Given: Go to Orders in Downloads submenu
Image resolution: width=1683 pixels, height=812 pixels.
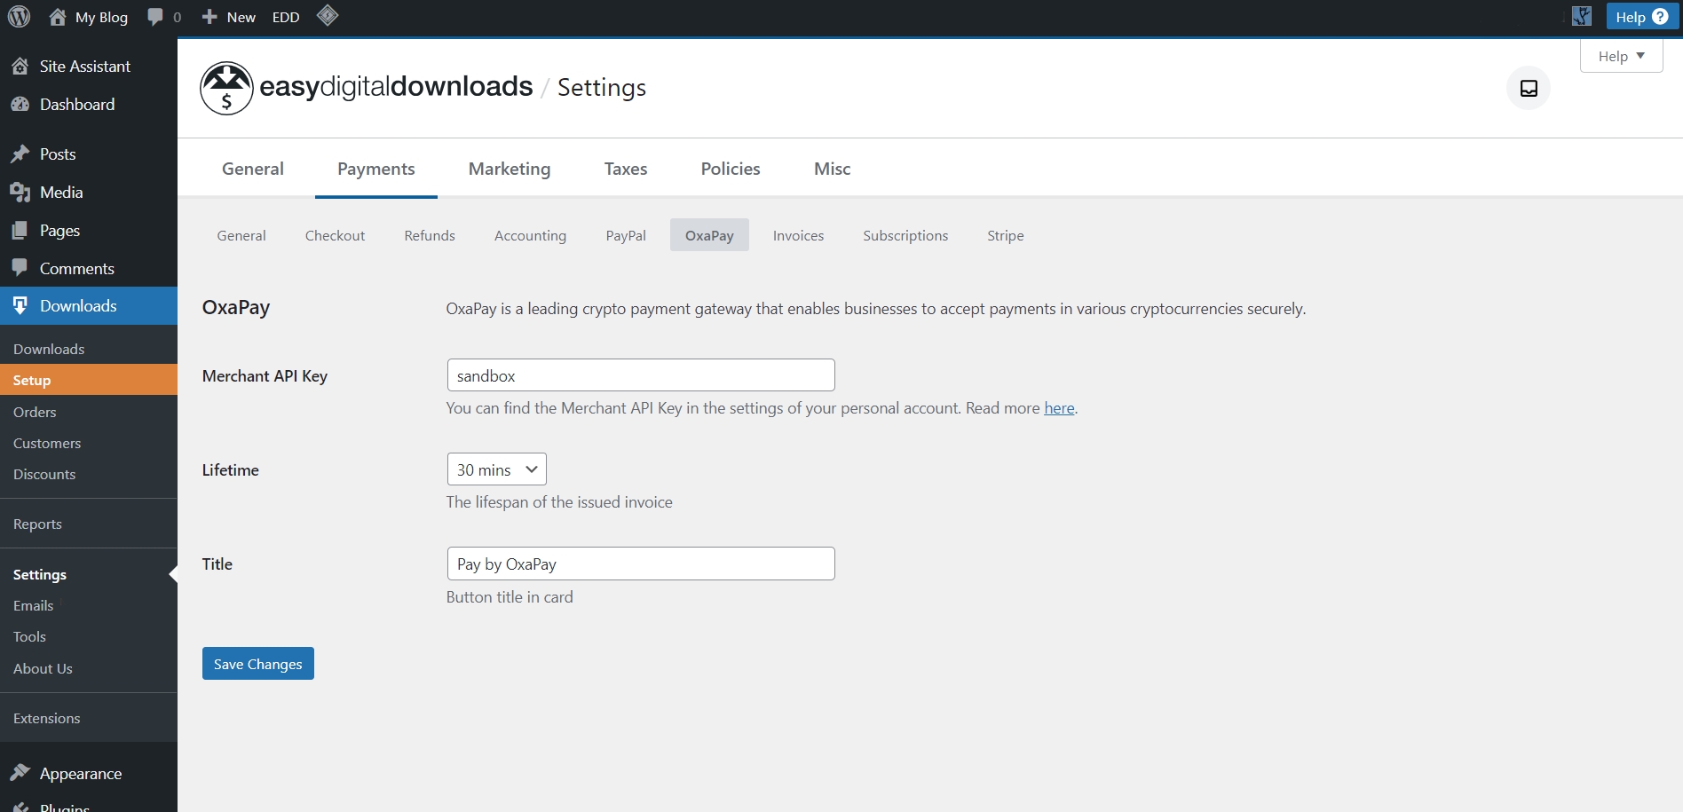Looking at the screenshot, I should 35,412.
